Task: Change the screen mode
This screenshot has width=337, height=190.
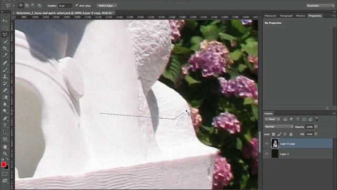Action: (5, 180)
